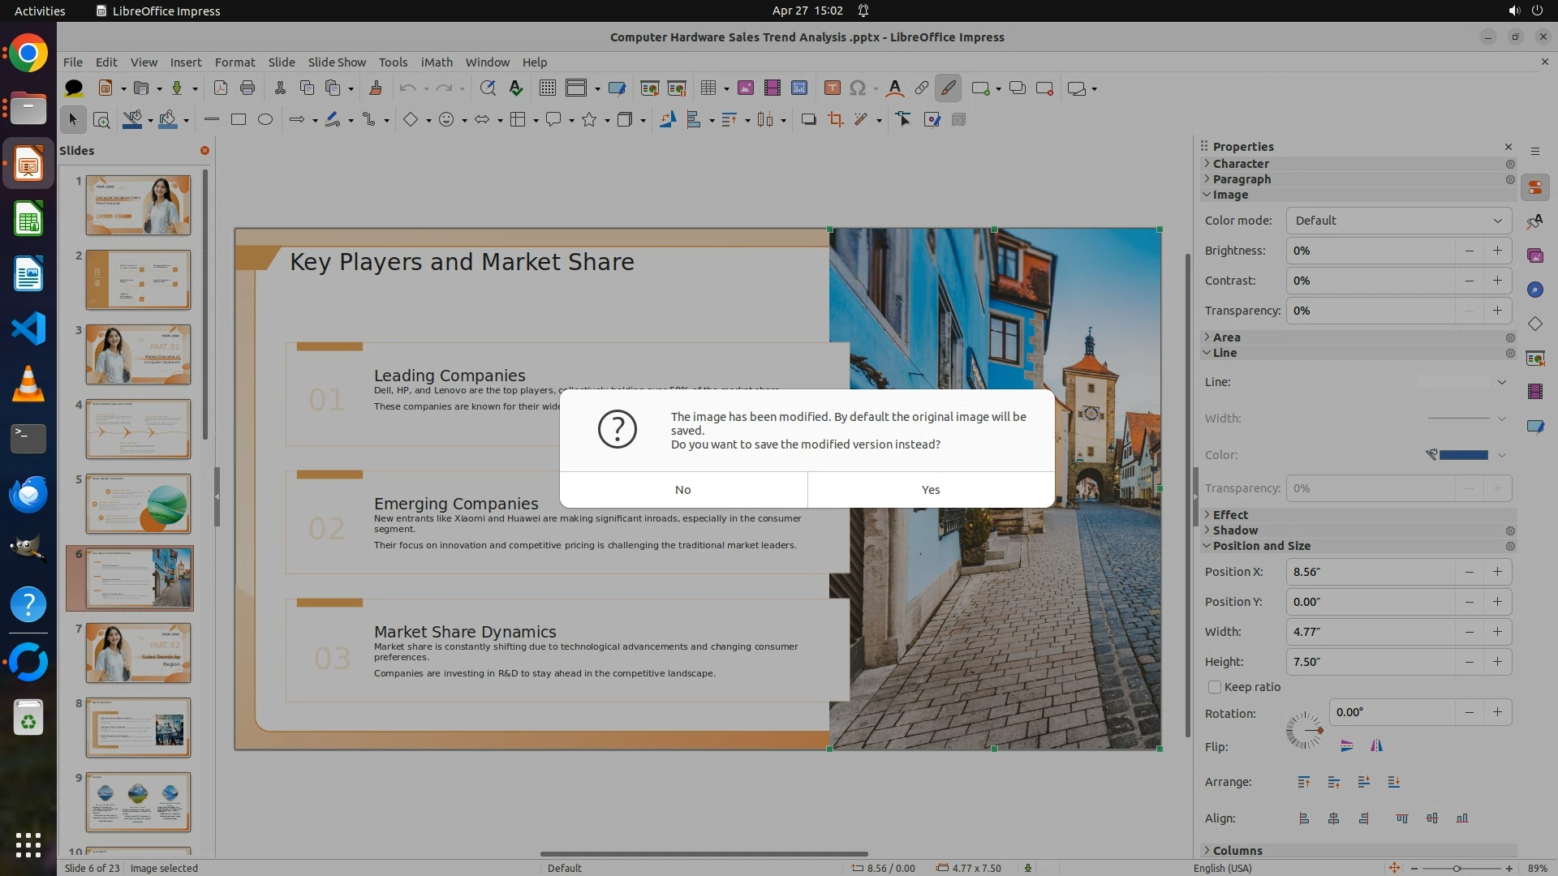This screenshot has width=1558, height=876.
Task: Click the Export as PDF icon
Action: tap(220, 88)
